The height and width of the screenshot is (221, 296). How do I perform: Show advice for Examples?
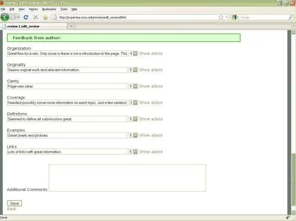pos(151,135)
